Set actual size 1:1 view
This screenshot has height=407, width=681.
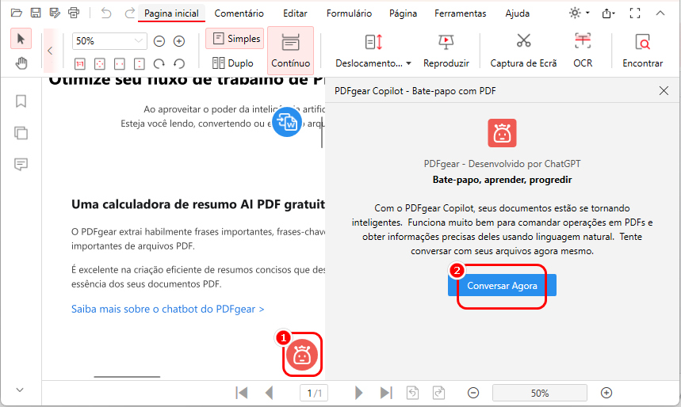(x=80, y=64)
